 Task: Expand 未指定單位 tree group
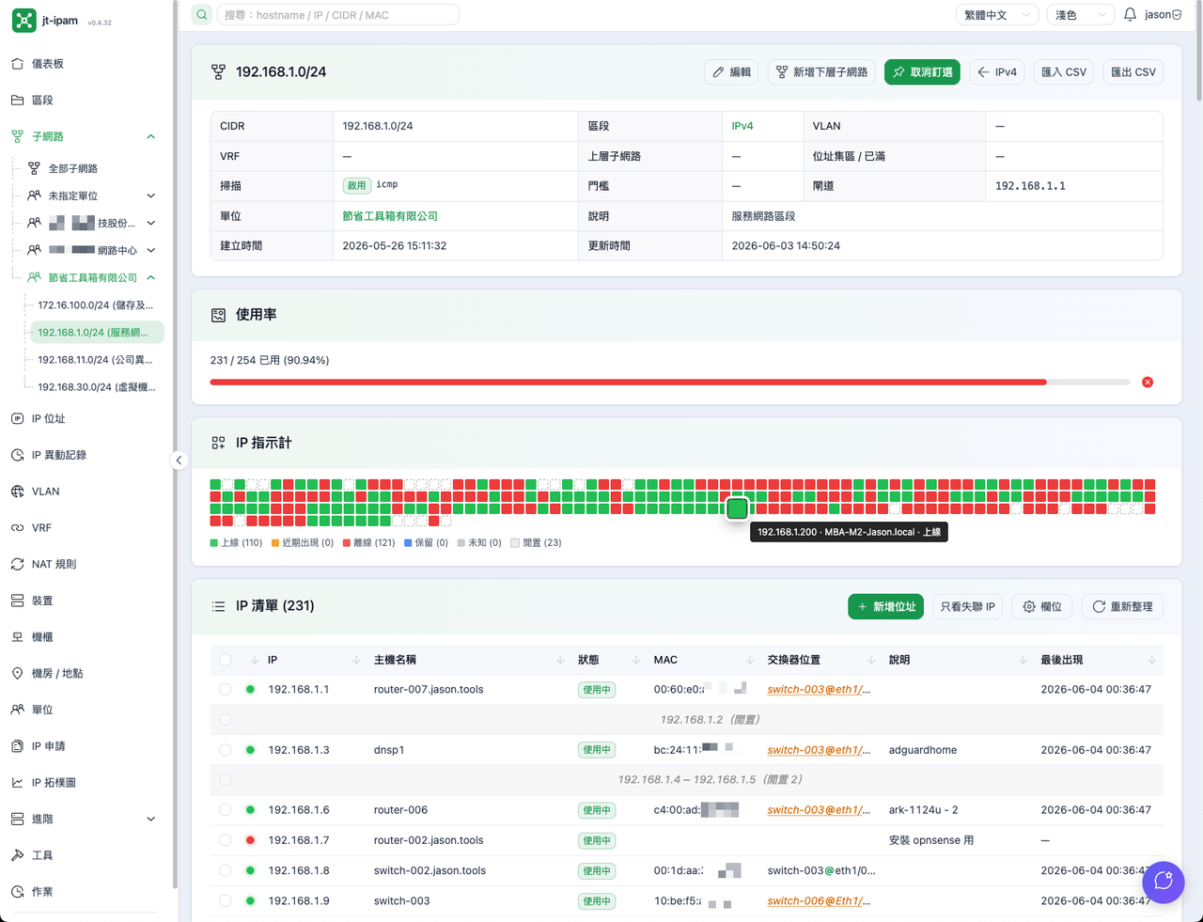(x=150, y=195)
